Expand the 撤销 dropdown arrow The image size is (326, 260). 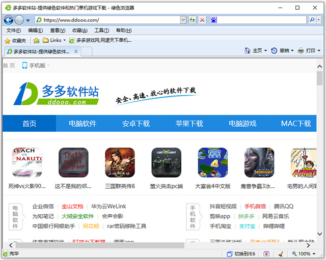tap(292, 50)
